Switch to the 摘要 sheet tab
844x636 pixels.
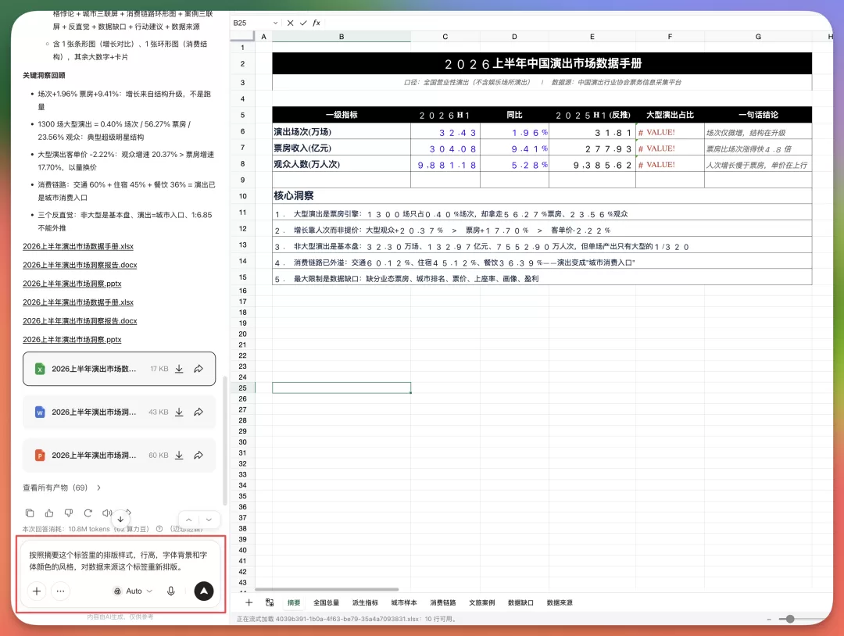pos(294,602)
